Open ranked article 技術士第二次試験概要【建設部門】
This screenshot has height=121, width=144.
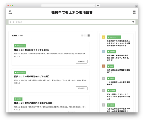(x=118, y=71)
